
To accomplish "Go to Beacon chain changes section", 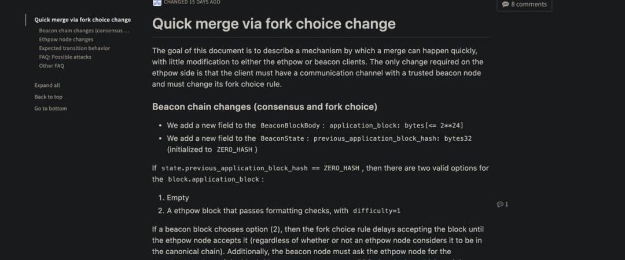I will coord(84,30).
